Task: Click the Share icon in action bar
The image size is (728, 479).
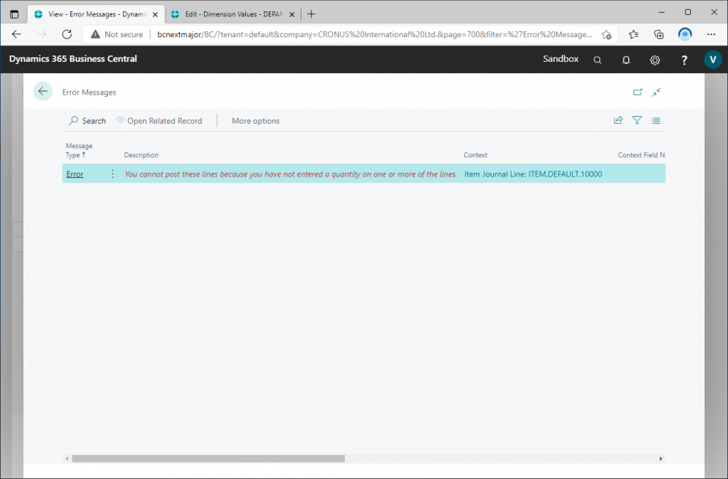Action: click(x=618, y=121)
